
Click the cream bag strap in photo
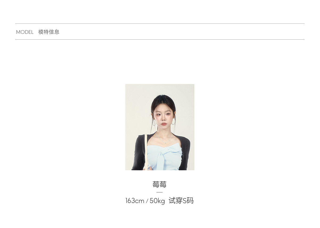click(x=146, y=152)
